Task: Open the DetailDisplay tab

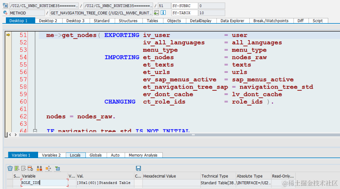Action: (201, 21)
